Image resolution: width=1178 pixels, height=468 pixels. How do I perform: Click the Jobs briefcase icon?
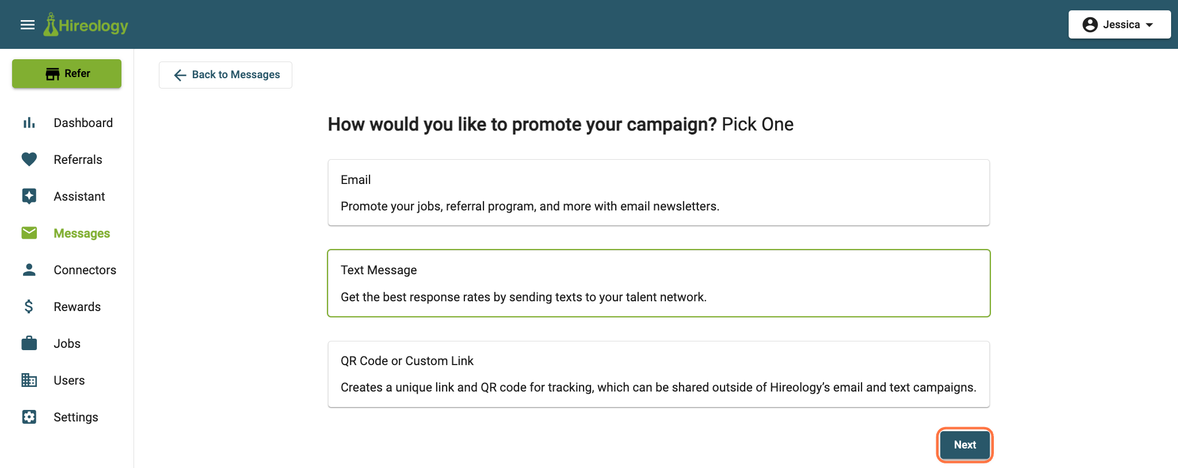[x=29, y=343]
